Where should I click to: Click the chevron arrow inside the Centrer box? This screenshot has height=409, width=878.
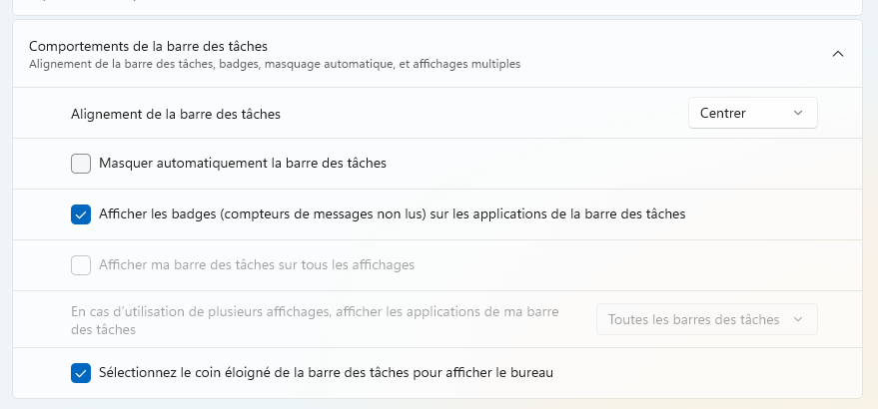point(798,113)
